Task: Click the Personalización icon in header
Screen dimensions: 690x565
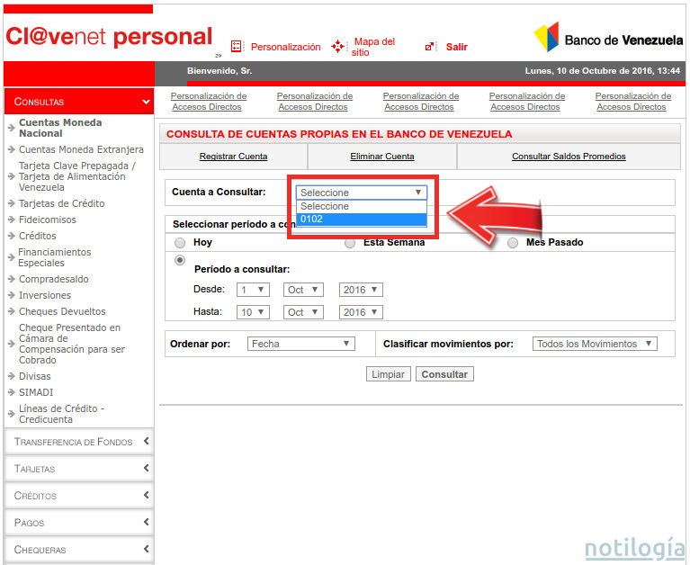Action: click(x=237, y=46)
